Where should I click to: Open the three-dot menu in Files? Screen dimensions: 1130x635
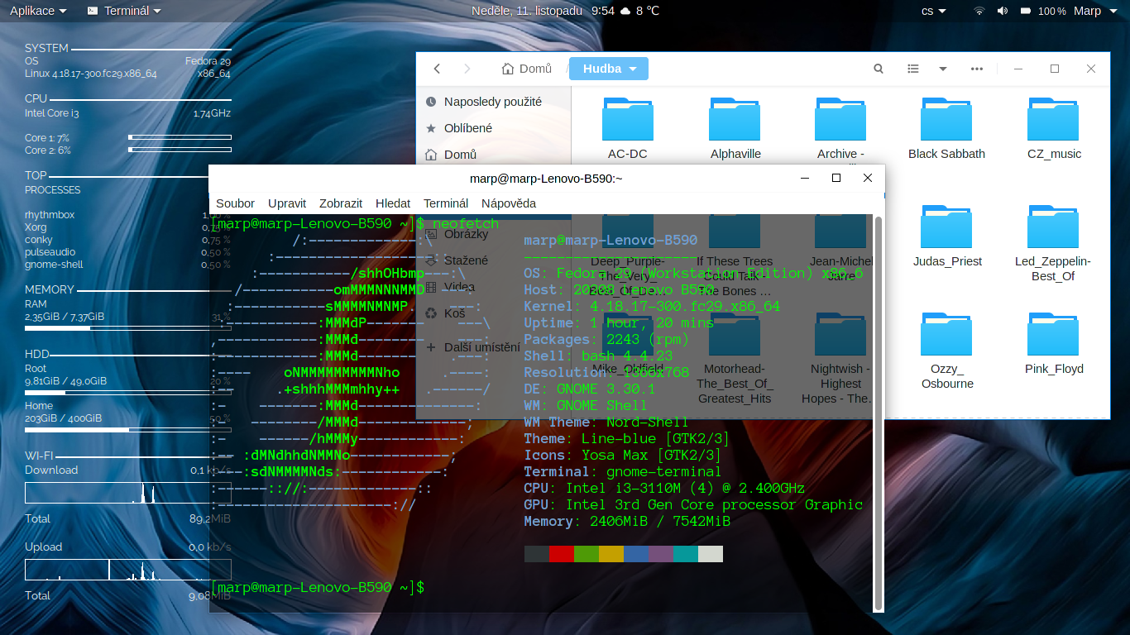pos(977,69)
